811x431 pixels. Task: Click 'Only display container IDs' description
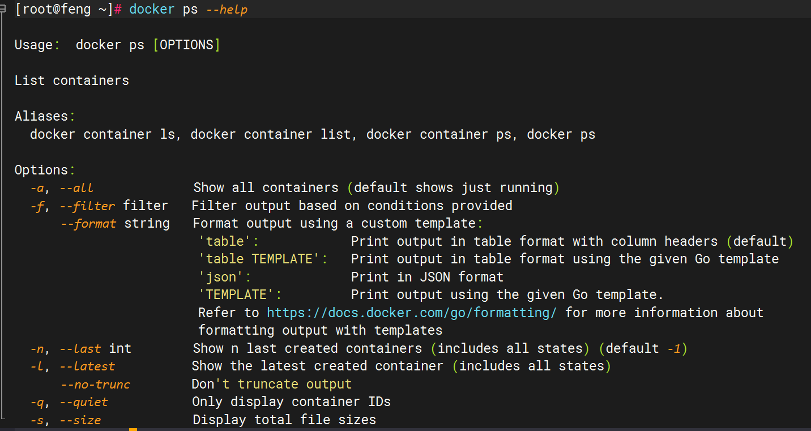tap(291, 402)
